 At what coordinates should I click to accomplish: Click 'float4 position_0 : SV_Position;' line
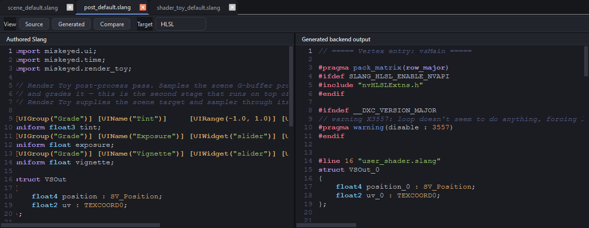(405, 187)
